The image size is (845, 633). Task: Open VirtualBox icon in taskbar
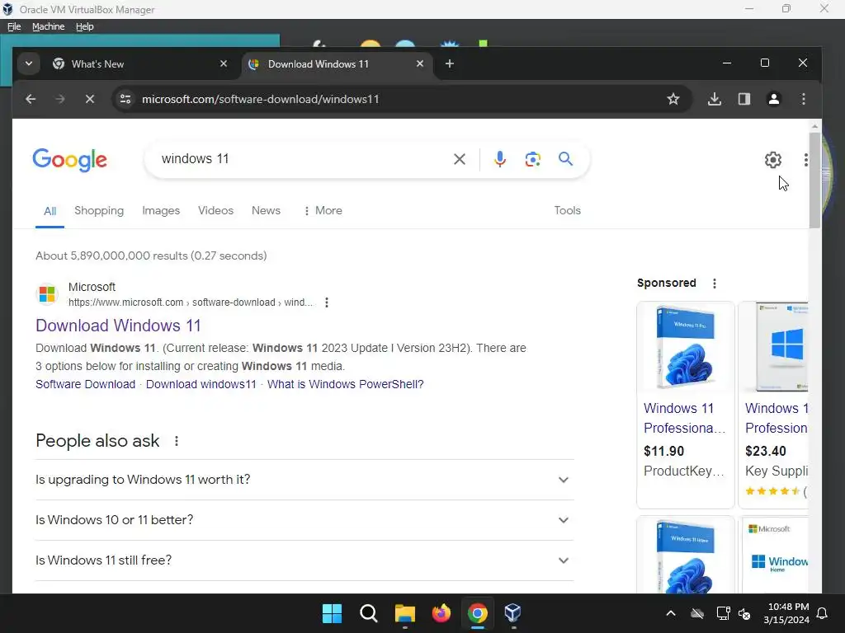[512, 613]
